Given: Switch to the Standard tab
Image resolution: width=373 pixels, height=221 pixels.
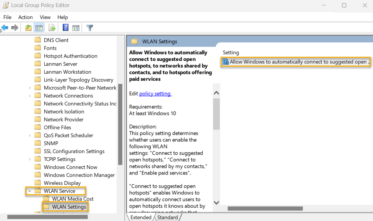Looking at the screenshot, I should click(x=168, y=217).
